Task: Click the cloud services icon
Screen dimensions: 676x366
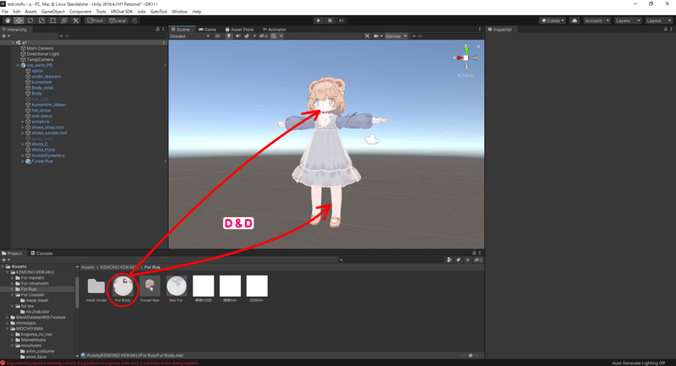Action: (575, 20)
